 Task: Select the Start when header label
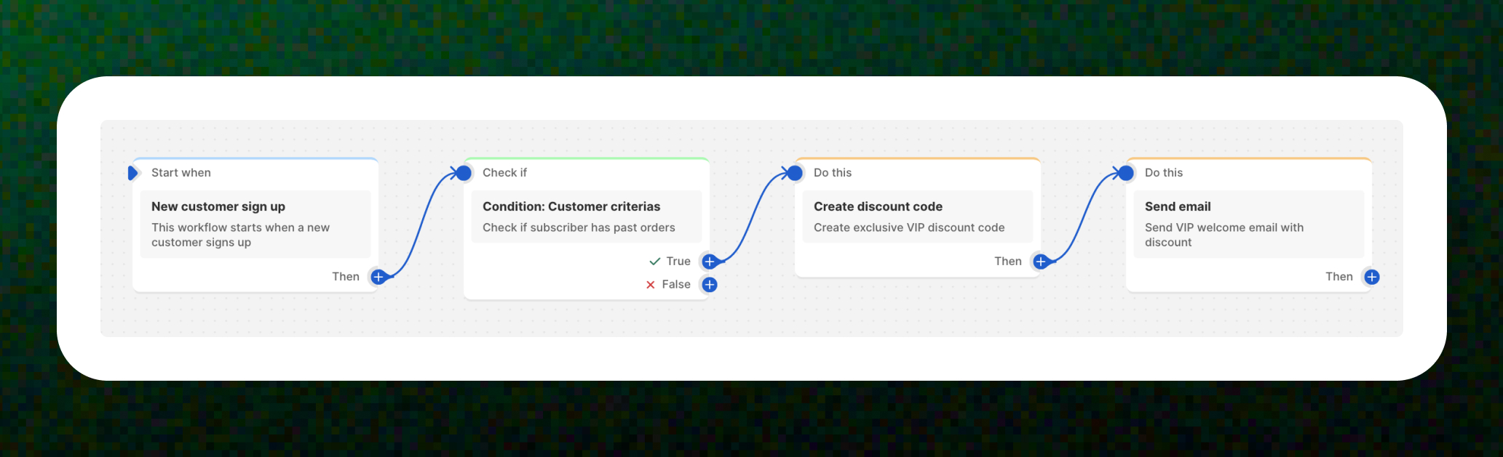pyautogui.click(x=181, y=173)
